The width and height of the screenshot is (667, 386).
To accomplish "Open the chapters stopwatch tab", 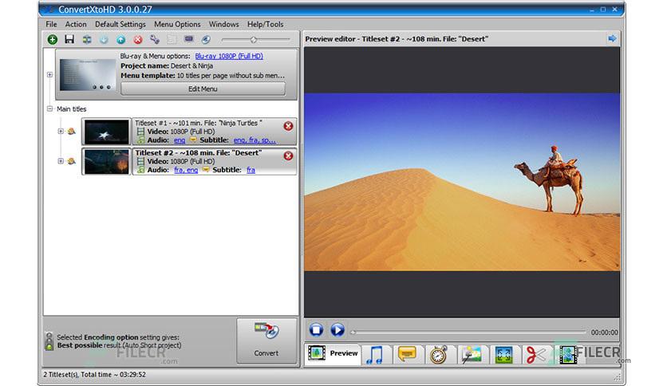I will [439, 355].
